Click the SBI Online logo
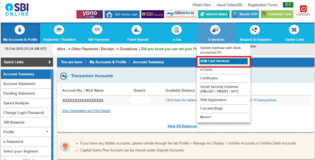315x160 pixels. pos(17,10)
